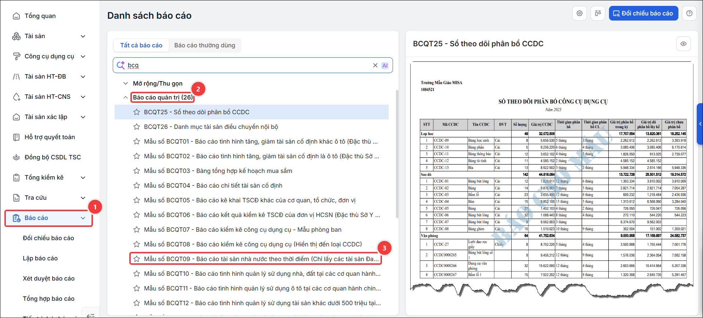Image resolution: width=703 pixels, height=318 pixels.
Task: Click the AI search magnifier icon
Action: (x=120, y=65)
